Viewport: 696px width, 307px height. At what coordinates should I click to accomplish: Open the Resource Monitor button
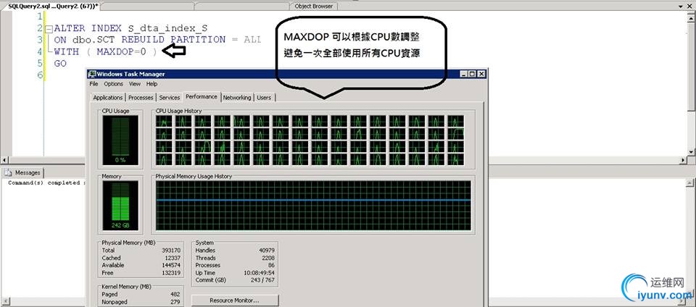(235, 300)
